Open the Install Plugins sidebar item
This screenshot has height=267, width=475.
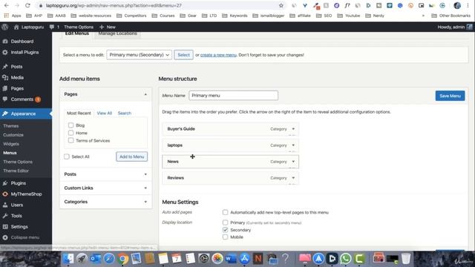tap(24, 52)
